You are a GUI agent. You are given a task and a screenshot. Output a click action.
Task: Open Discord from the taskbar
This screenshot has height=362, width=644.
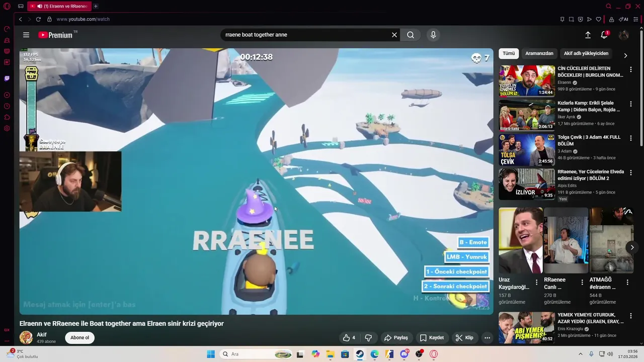click(x=404, y=354)
